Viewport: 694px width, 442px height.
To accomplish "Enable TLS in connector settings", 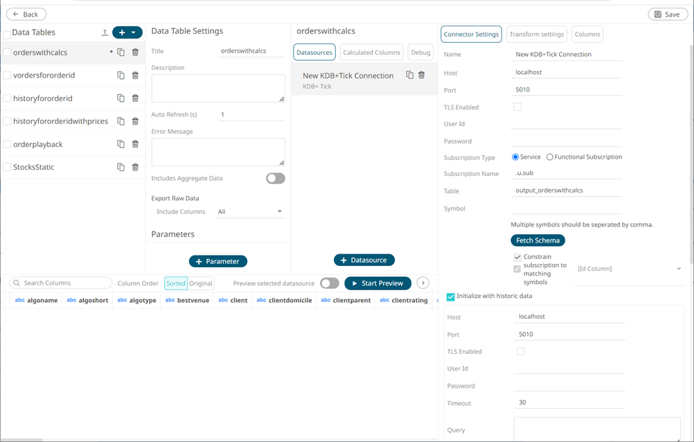I will 517,107.
